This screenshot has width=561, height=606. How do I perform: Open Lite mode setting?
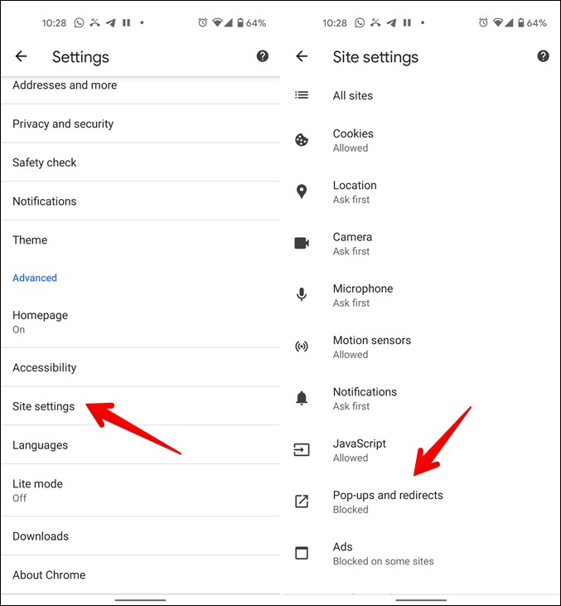[141, 491]
